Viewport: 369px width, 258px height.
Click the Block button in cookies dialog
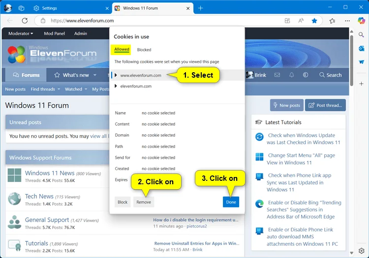[x=123, y=202]
